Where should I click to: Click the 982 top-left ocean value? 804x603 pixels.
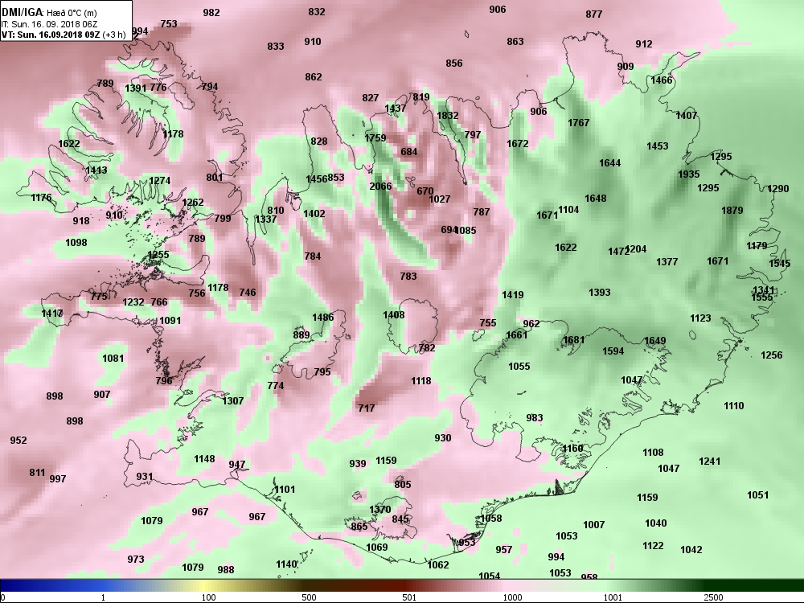click(211, 13)
